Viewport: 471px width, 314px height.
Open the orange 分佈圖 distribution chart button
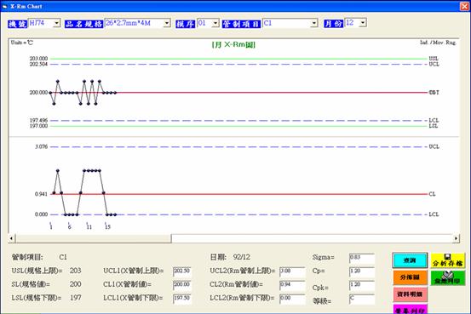click(x=410, y=277)
